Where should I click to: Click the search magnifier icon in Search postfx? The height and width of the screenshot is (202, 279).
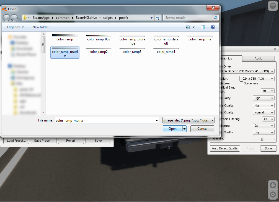tap(215, 18)
